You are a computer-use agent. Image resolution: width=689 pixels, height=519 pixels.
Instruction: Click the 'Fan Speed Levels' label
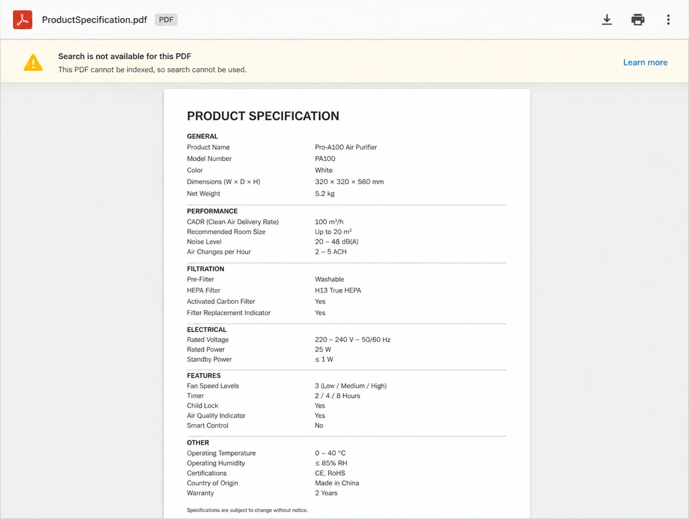pos(213,386)
